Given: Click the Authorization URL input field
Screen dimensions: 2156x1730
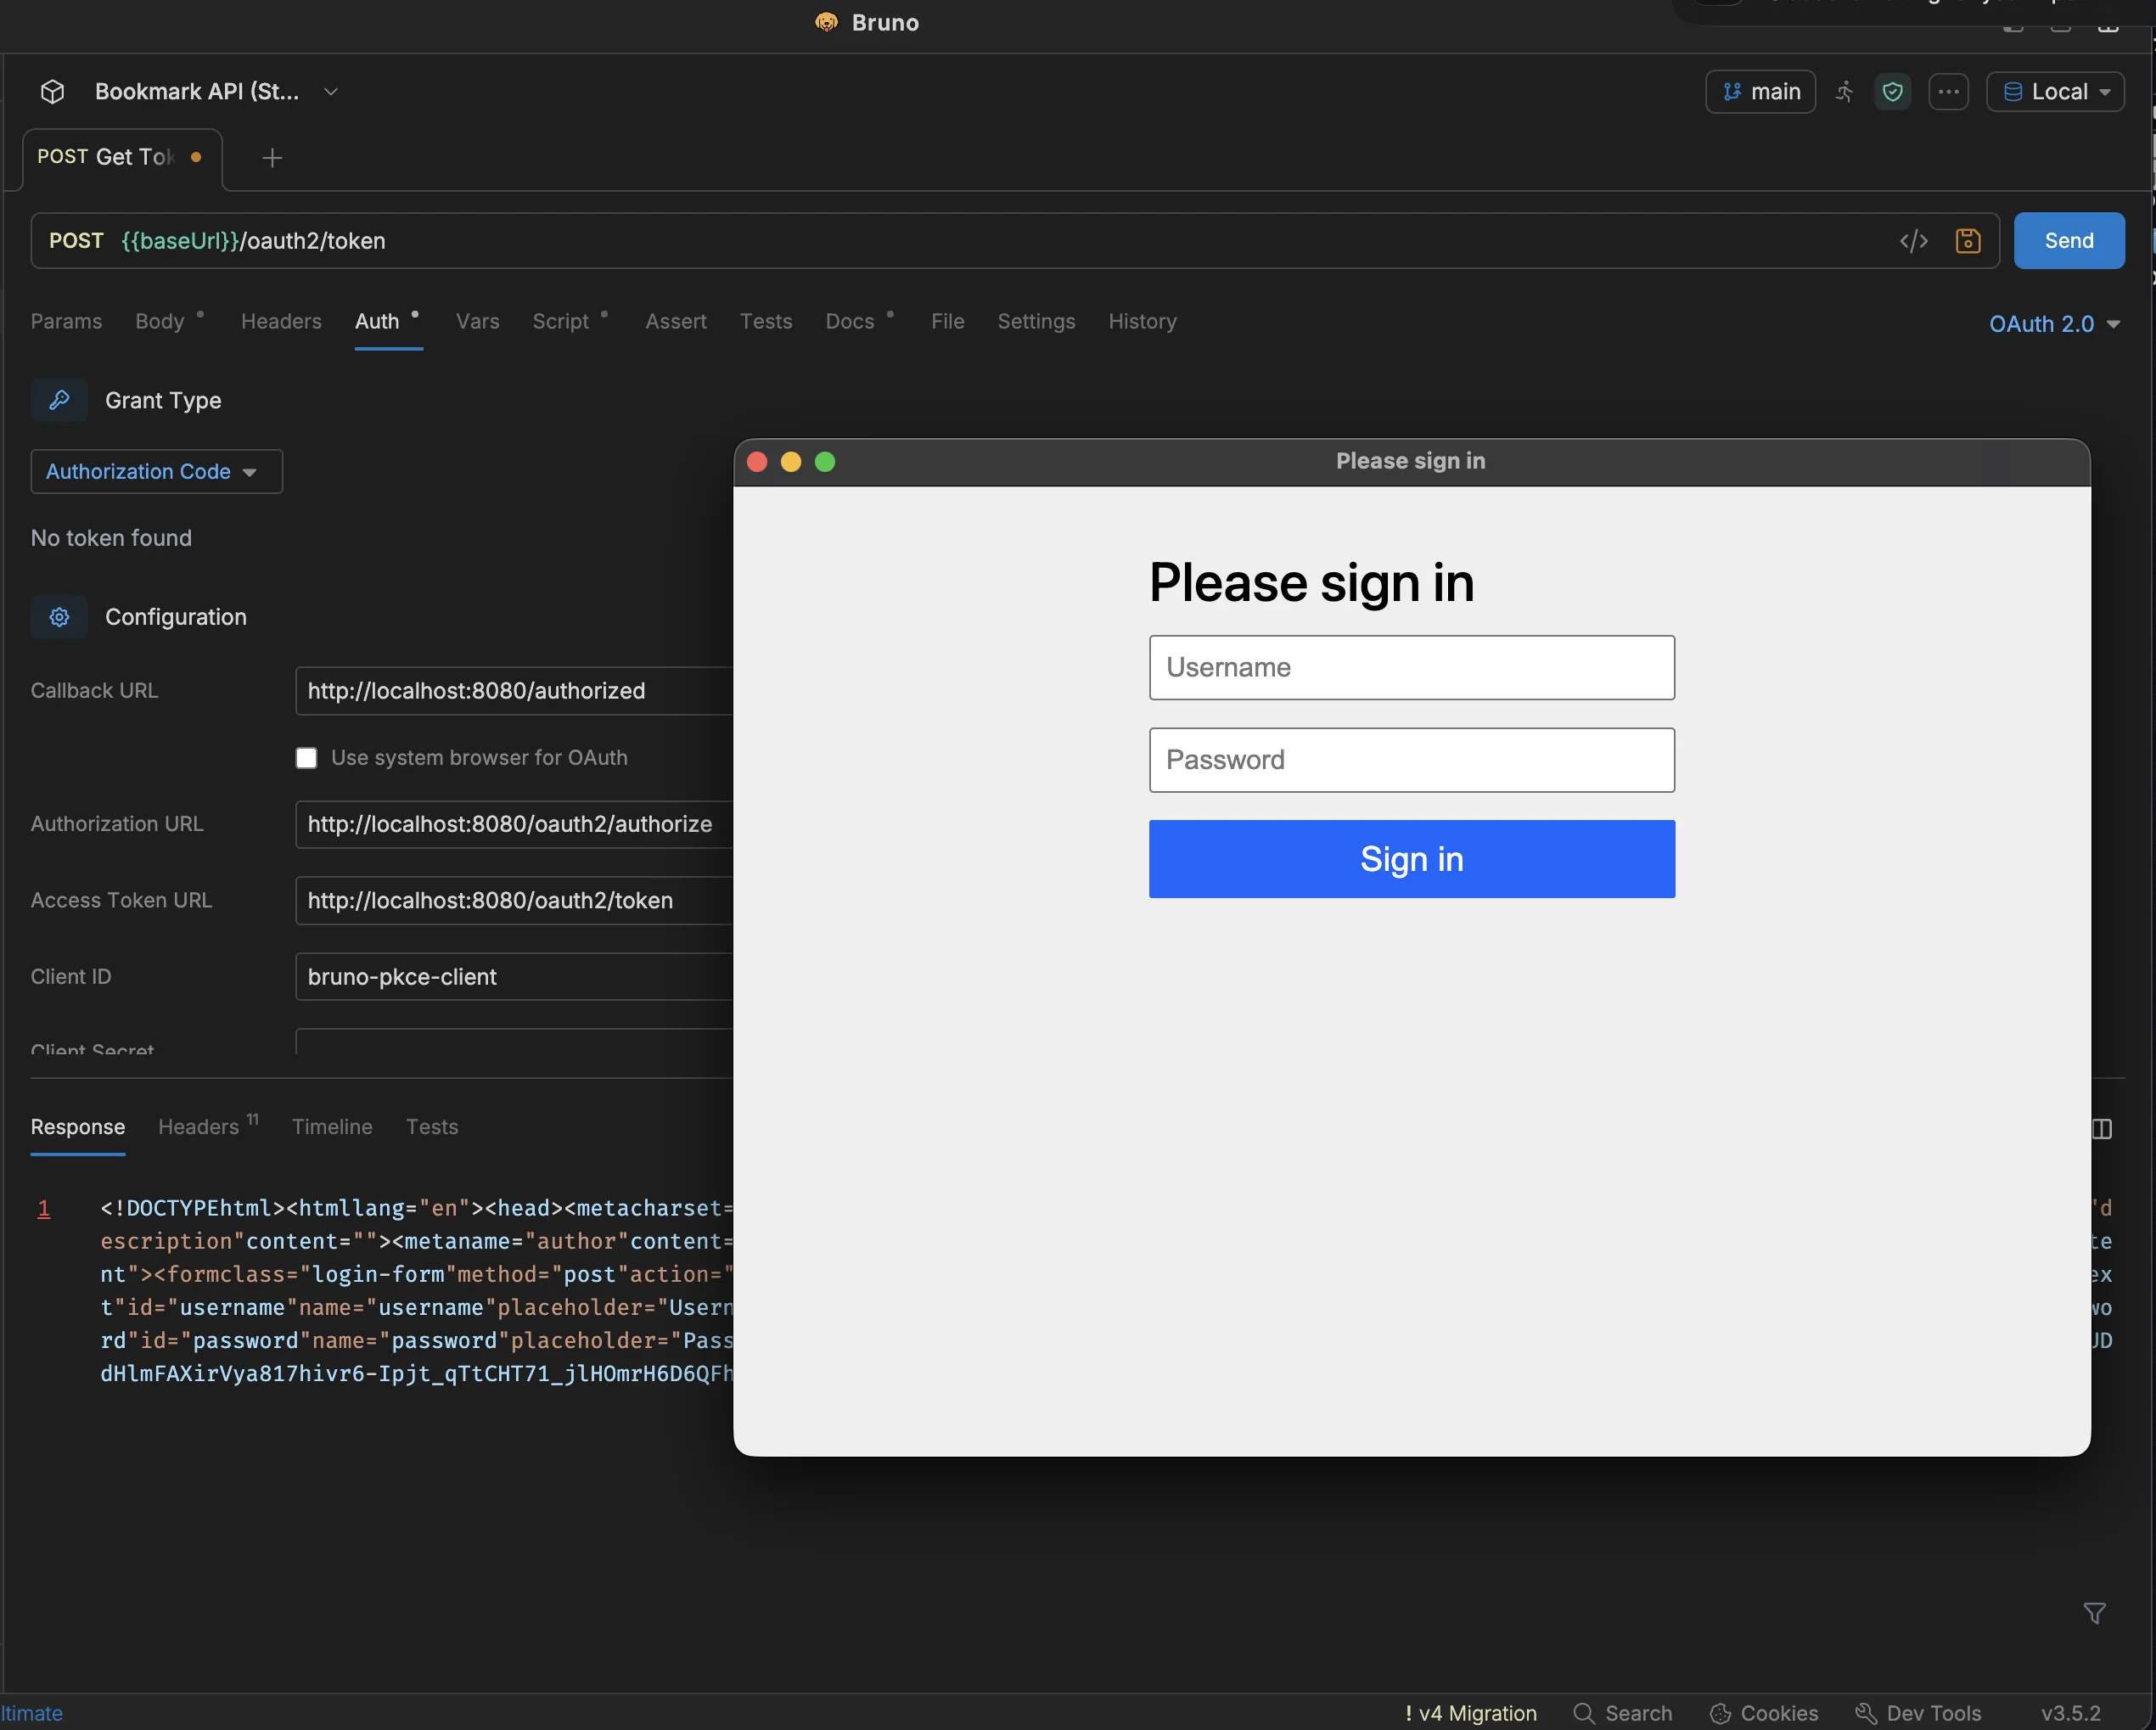Looking at the screenshot, I should coord(514,824).
